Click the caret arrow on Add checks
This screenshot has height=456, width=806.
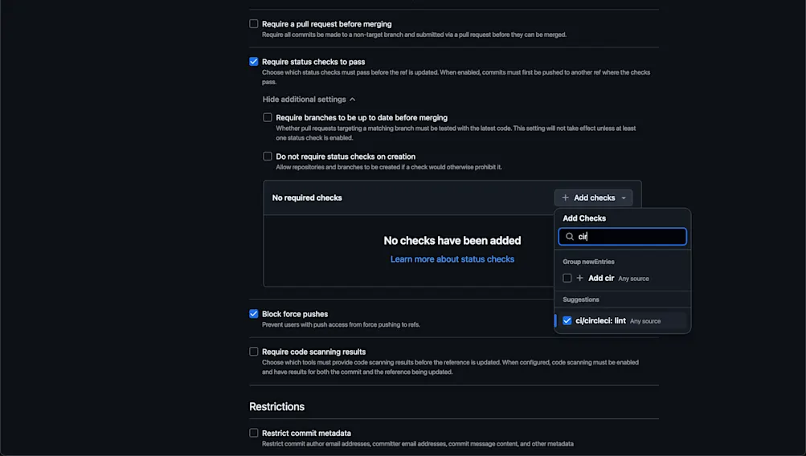(x=624, y=198)
